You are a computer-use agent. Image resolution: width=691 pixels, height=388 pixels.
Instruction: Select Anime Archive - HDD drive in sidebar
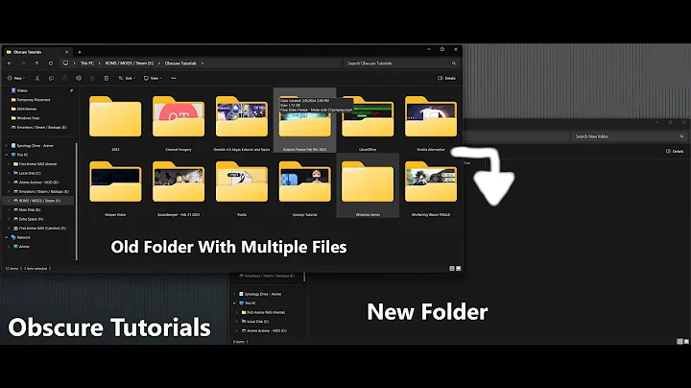click(x=36, y=182)
